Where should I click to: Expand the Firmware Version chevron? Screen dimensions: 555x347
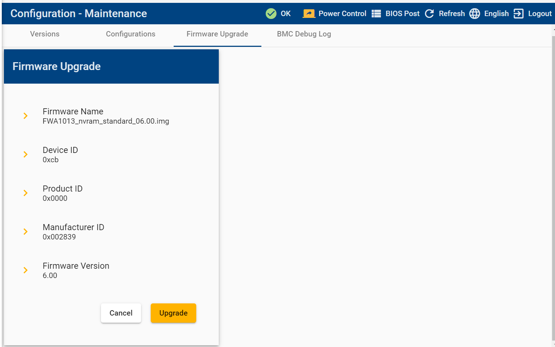25,270
